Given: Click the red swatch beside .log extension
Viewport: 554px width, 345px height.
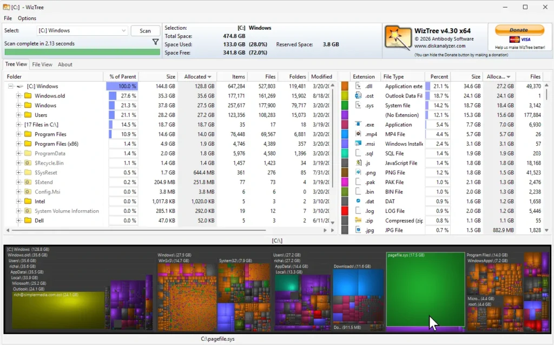Looking at the screenshot, I should (345, 211).
